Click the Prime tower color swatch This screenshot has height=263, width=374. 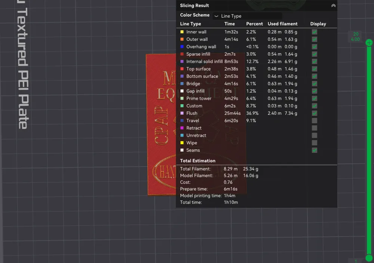point(182,99)
